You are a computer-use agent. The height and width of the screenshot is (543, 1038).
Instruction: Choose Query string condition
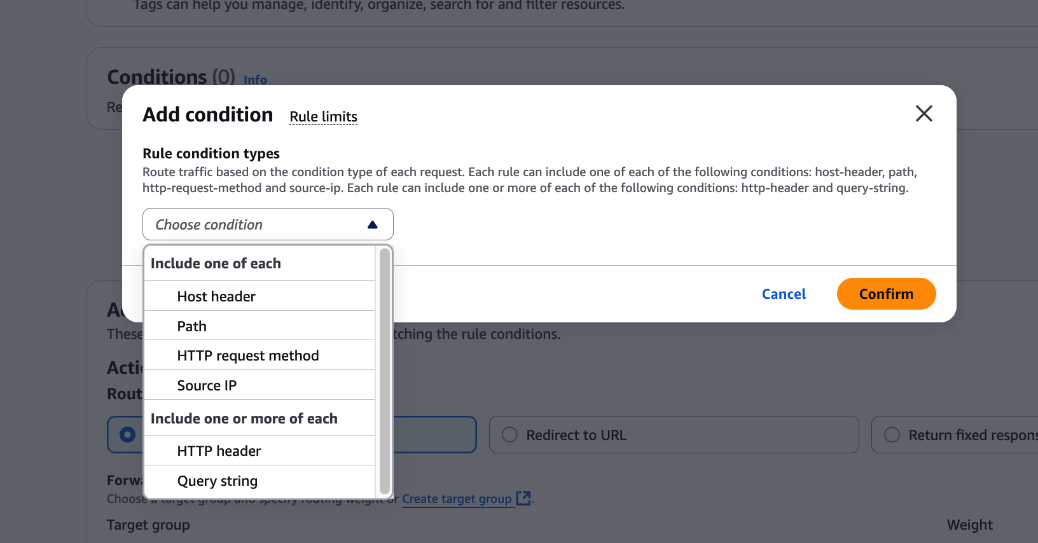tap(218, 481)
